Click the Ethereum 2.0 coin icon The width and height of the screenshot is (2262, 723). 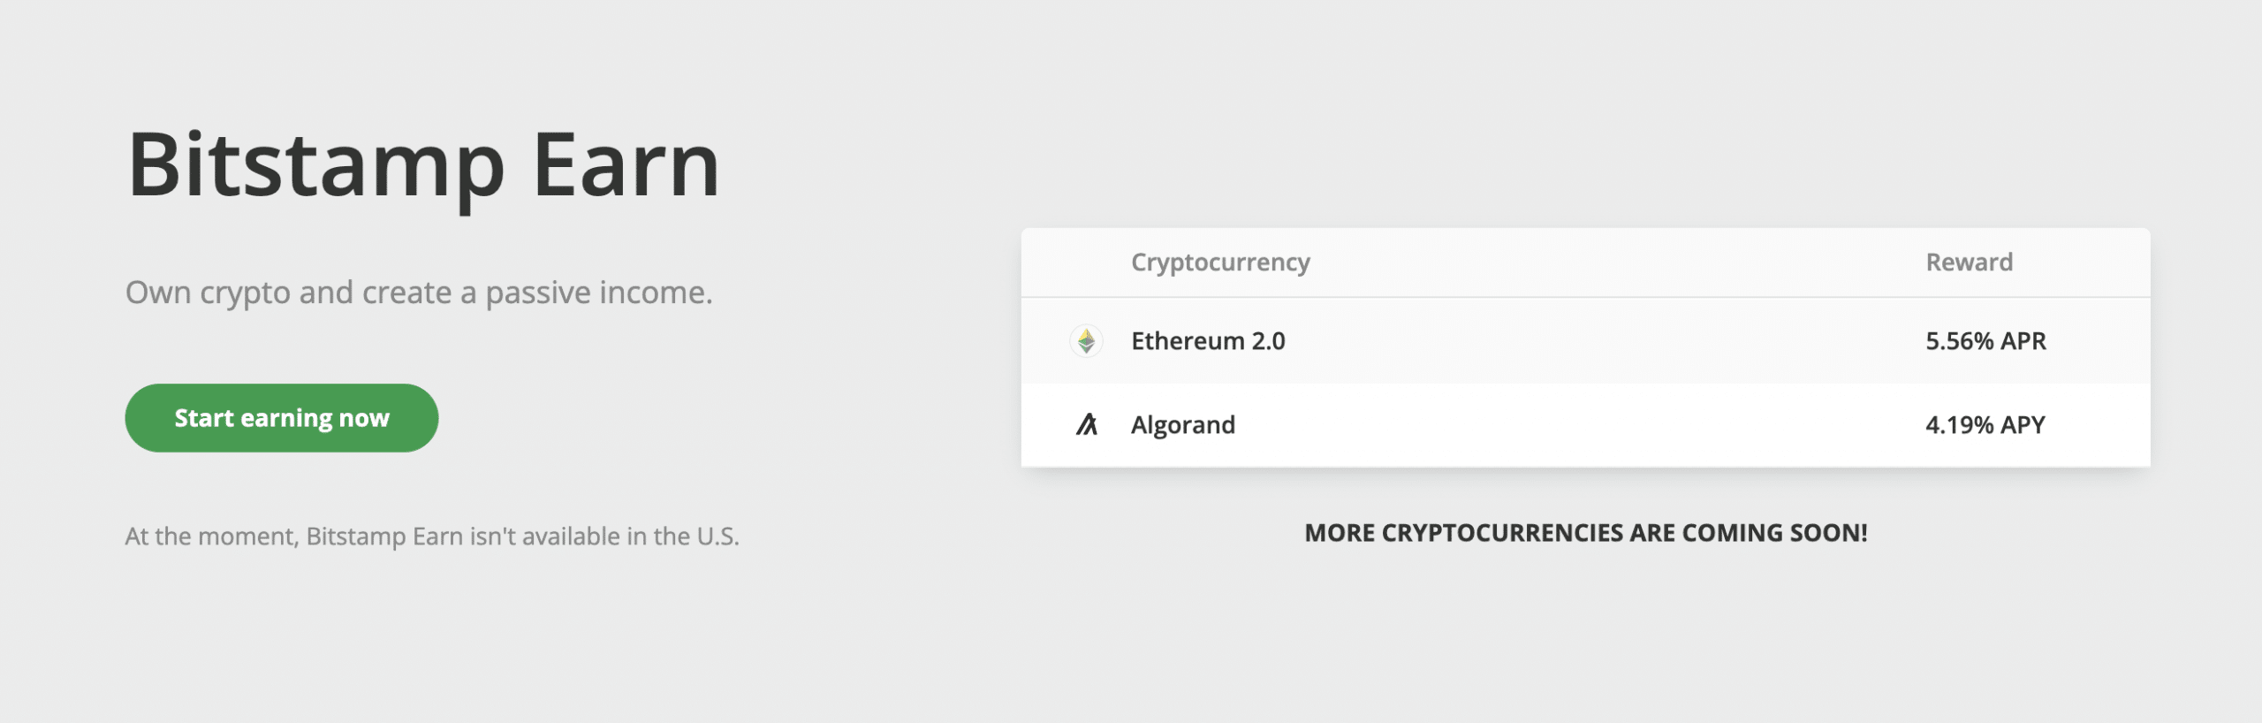click(1086, 341)
